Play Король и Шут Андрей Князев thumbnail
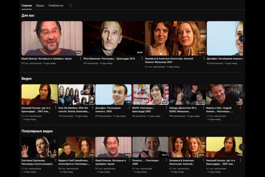 pos(224,95)
